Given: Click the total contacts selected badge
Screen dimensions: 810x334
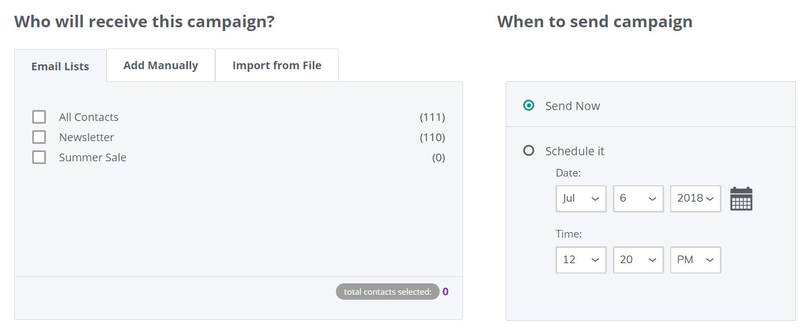Looking at the screenshot, I should 387,292.
